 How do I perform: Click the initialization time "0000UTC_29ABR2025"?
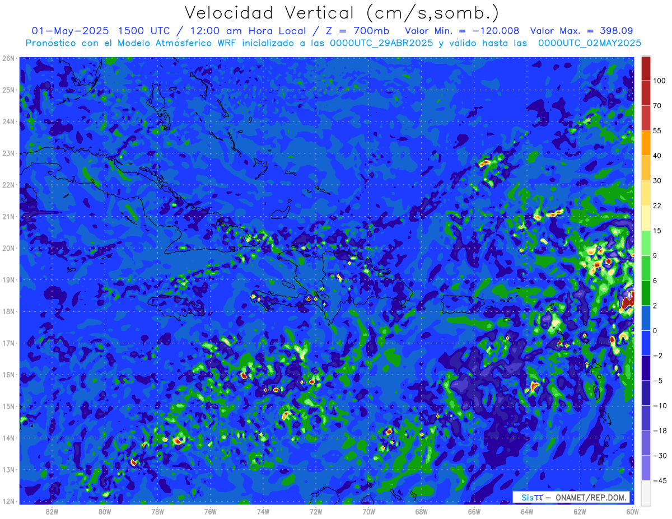381,43
